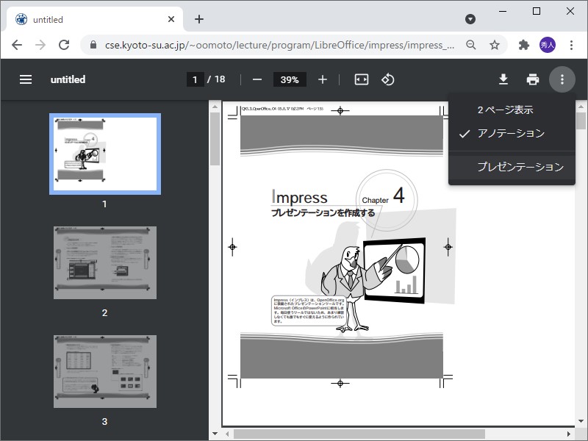The image size is (588, 441).
Task: Open the 秀人 profile menu
Action: tap(547, 45)
